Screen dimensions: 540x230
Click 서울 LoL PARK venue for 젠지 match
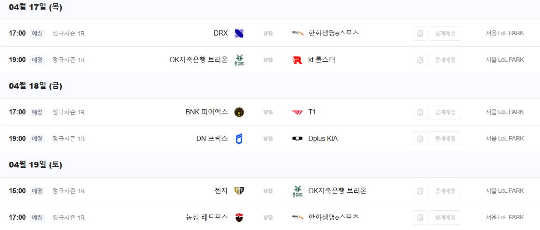click(x=505, y=191)
